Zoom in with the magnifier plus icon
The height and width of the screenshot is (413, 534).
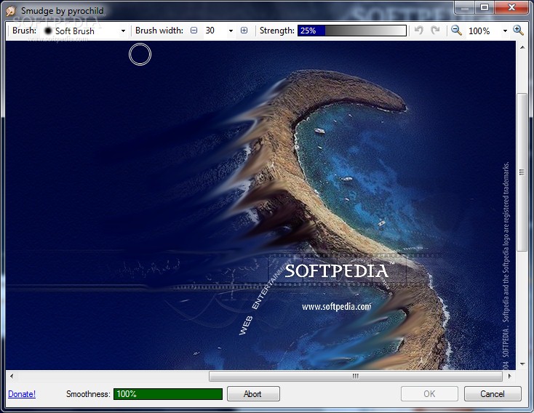point(518,31)
